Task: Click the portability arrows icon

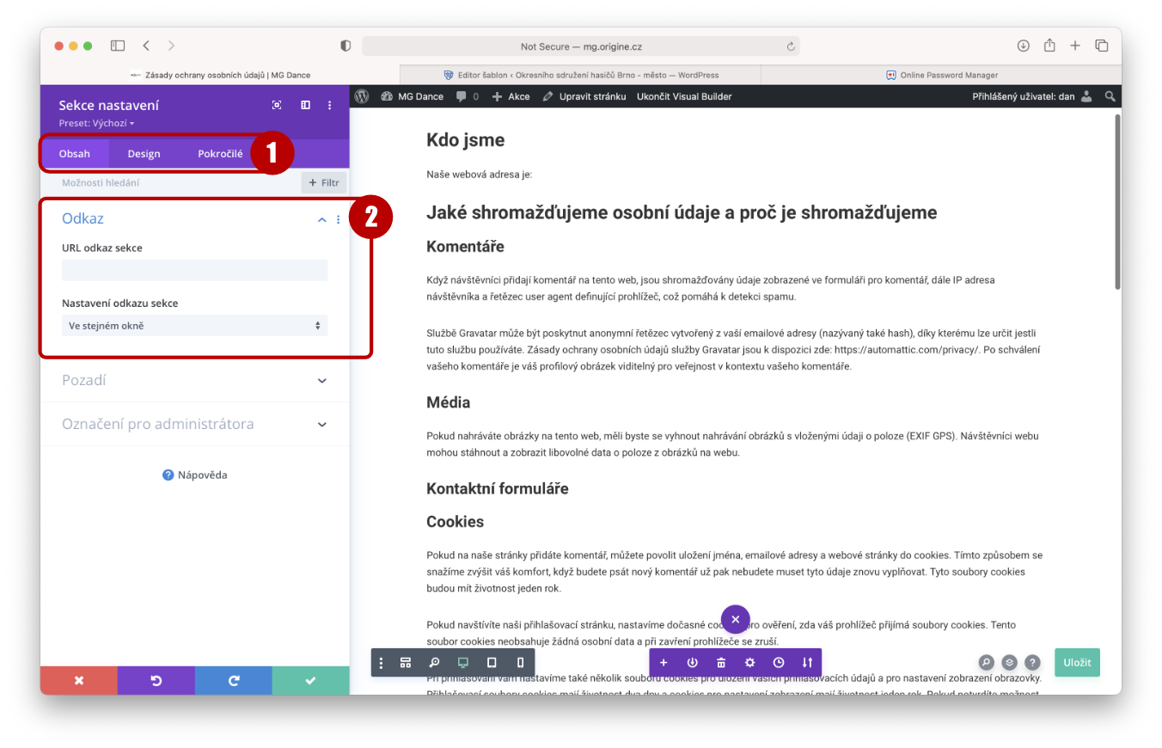Action: [807, 663]
